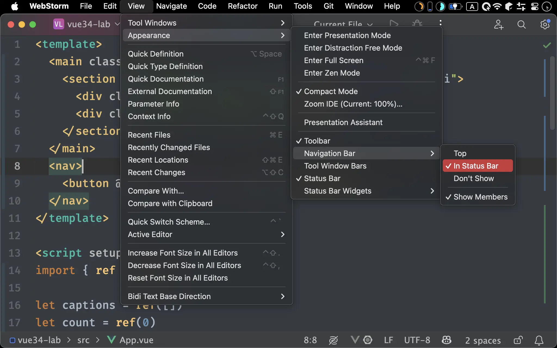Click Increase Font Size in All Editors

tap(206, 253)
